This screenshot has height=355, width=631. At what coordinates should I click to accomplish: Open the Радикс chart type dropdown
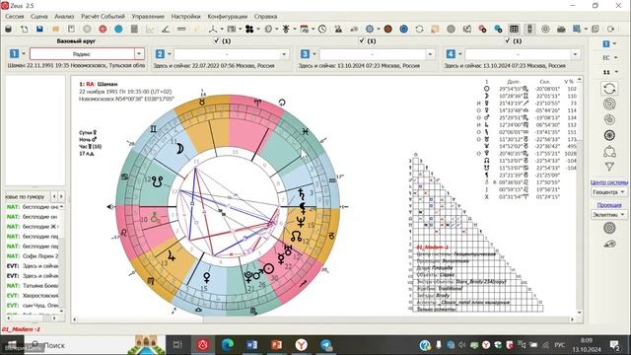pos(139,54)
